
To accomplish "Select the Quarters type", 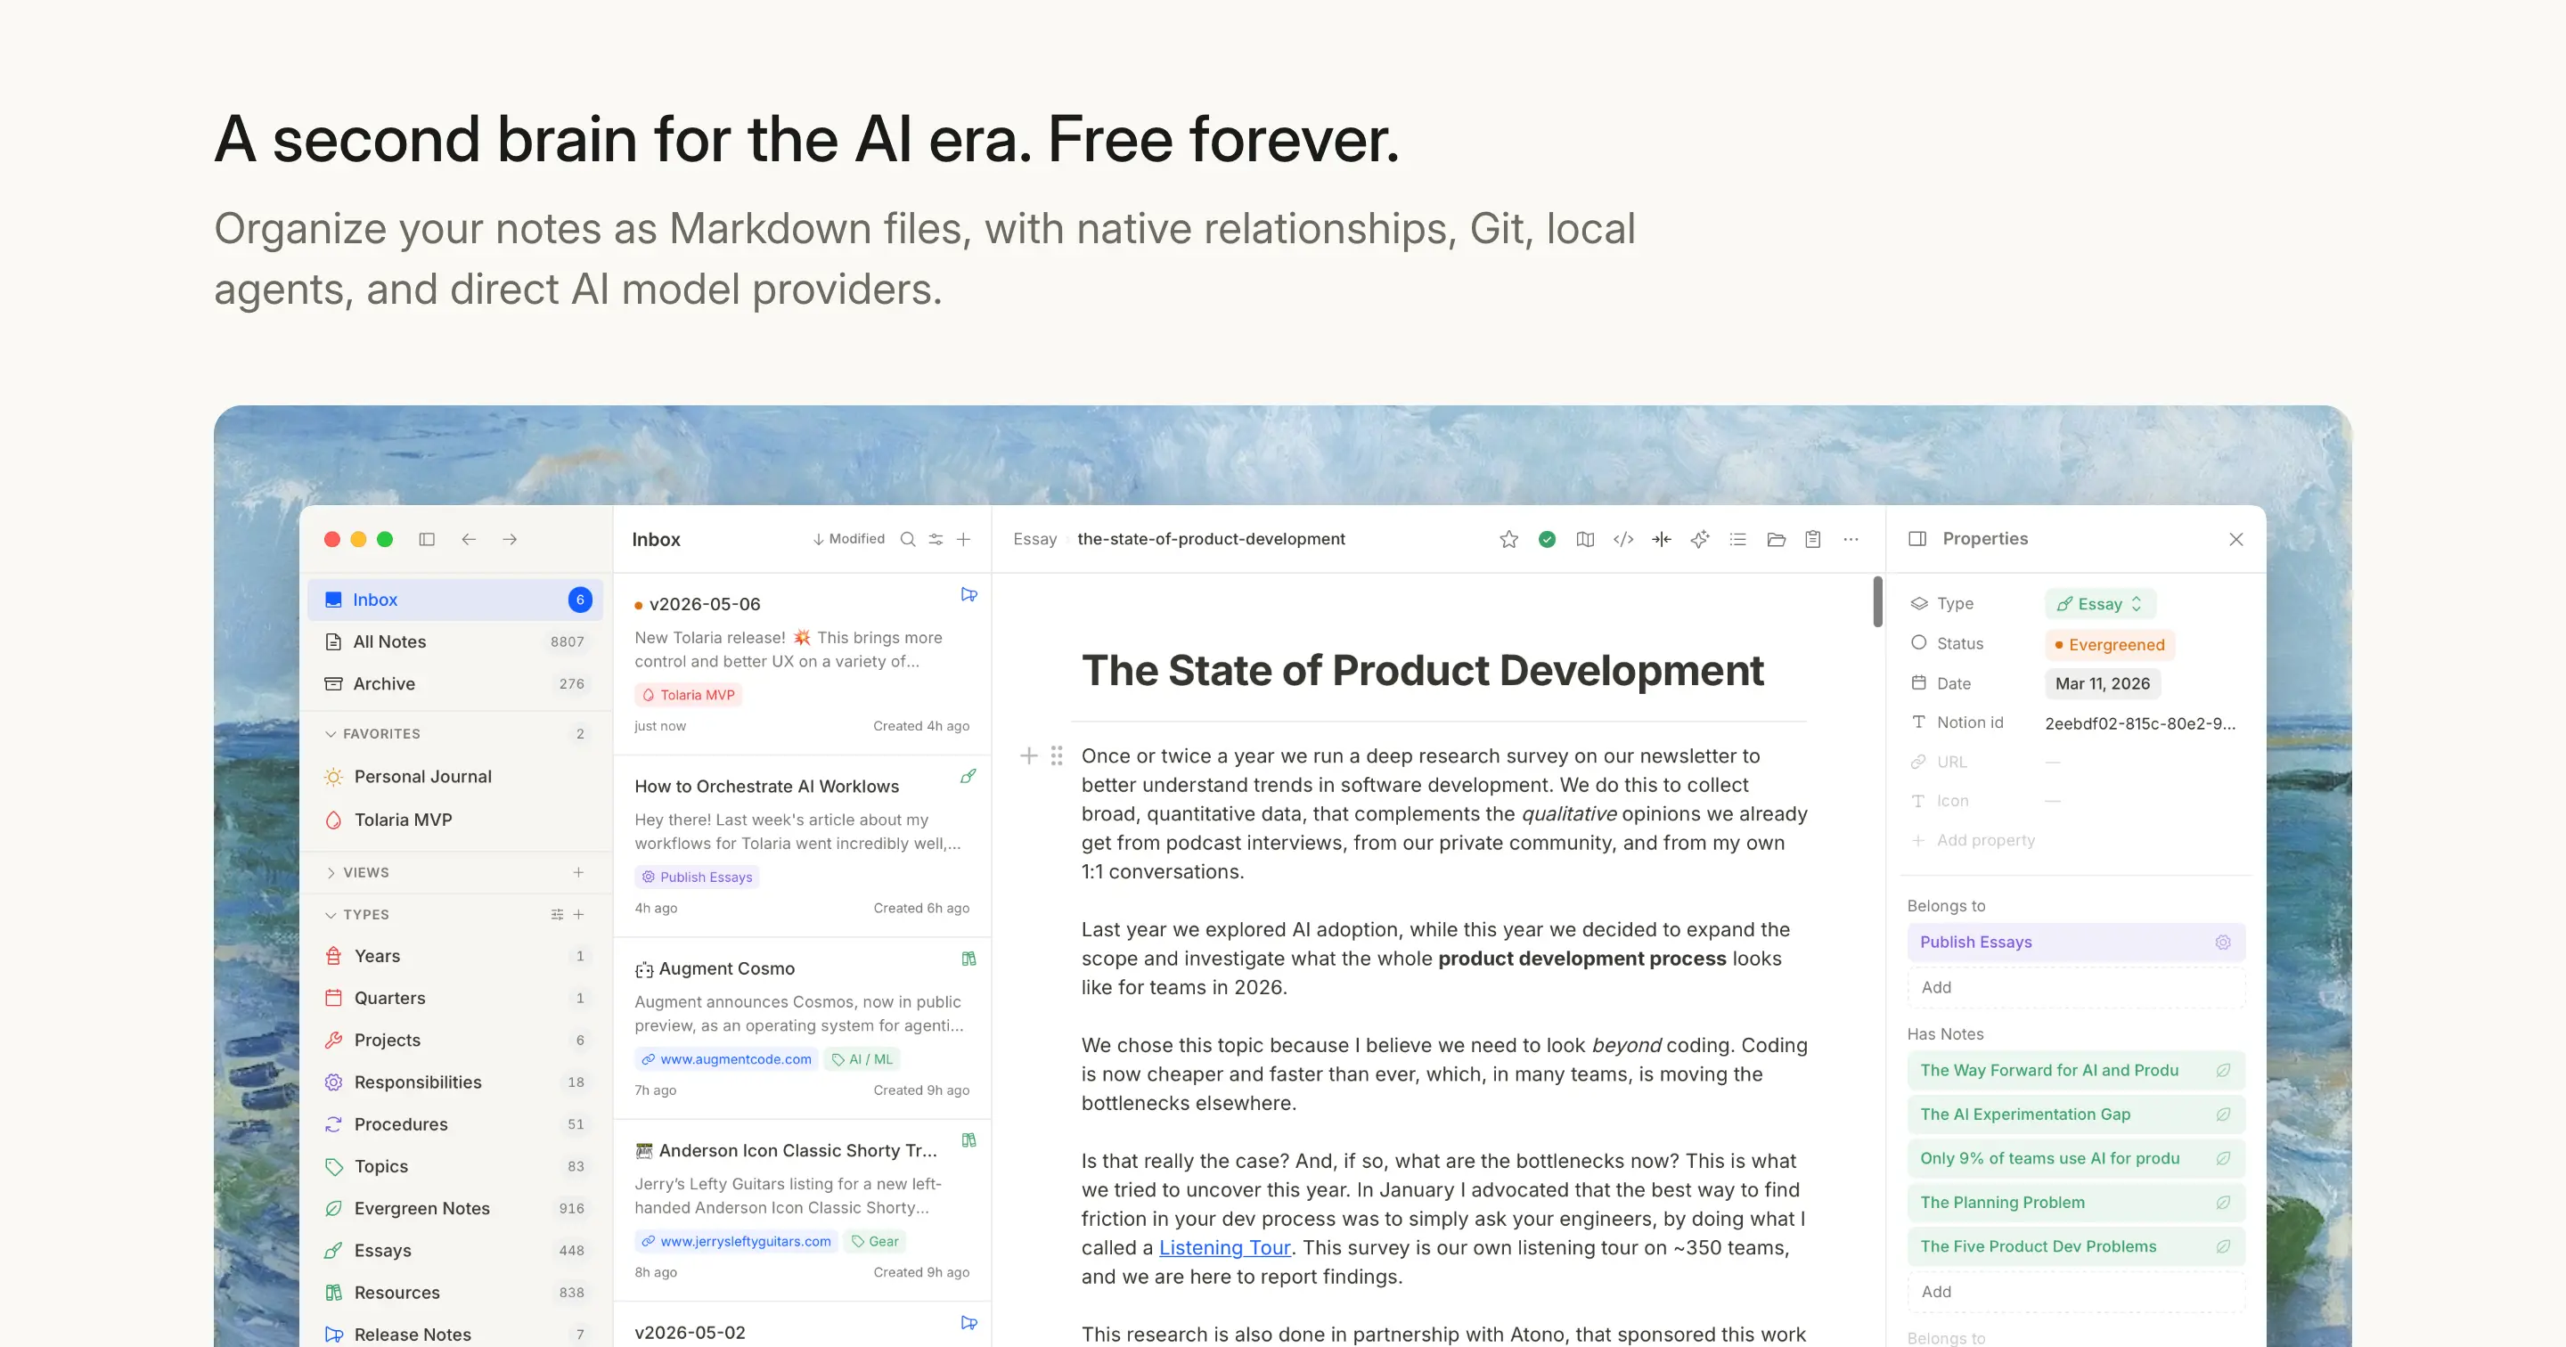I will (x=455, y=999).
